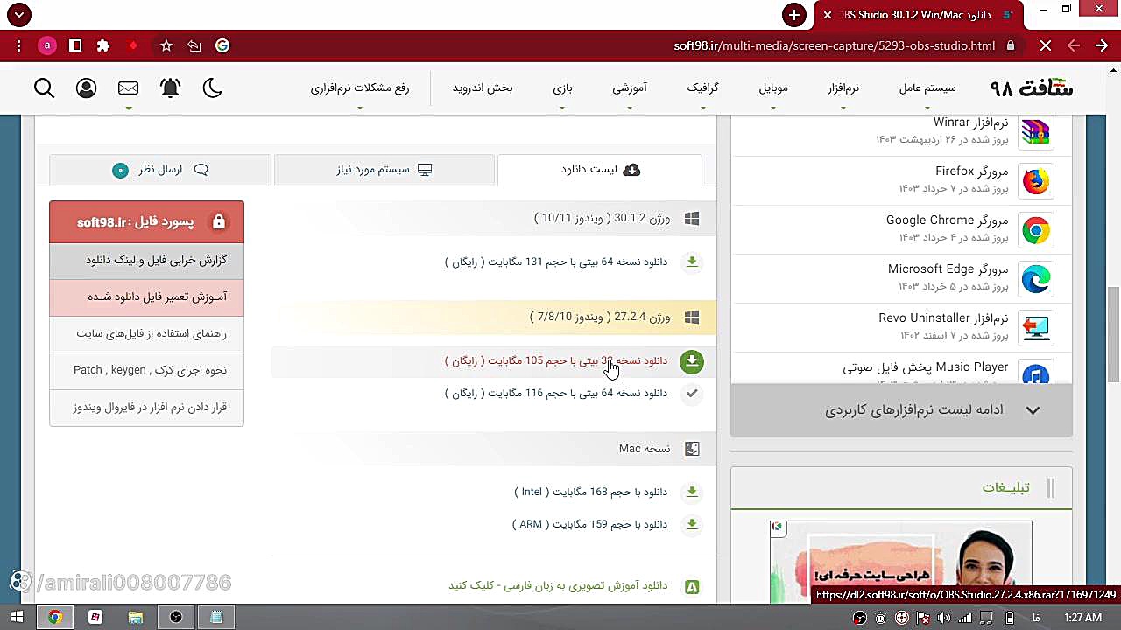Go back with the browser arrow

click(x=1102, y=45)
